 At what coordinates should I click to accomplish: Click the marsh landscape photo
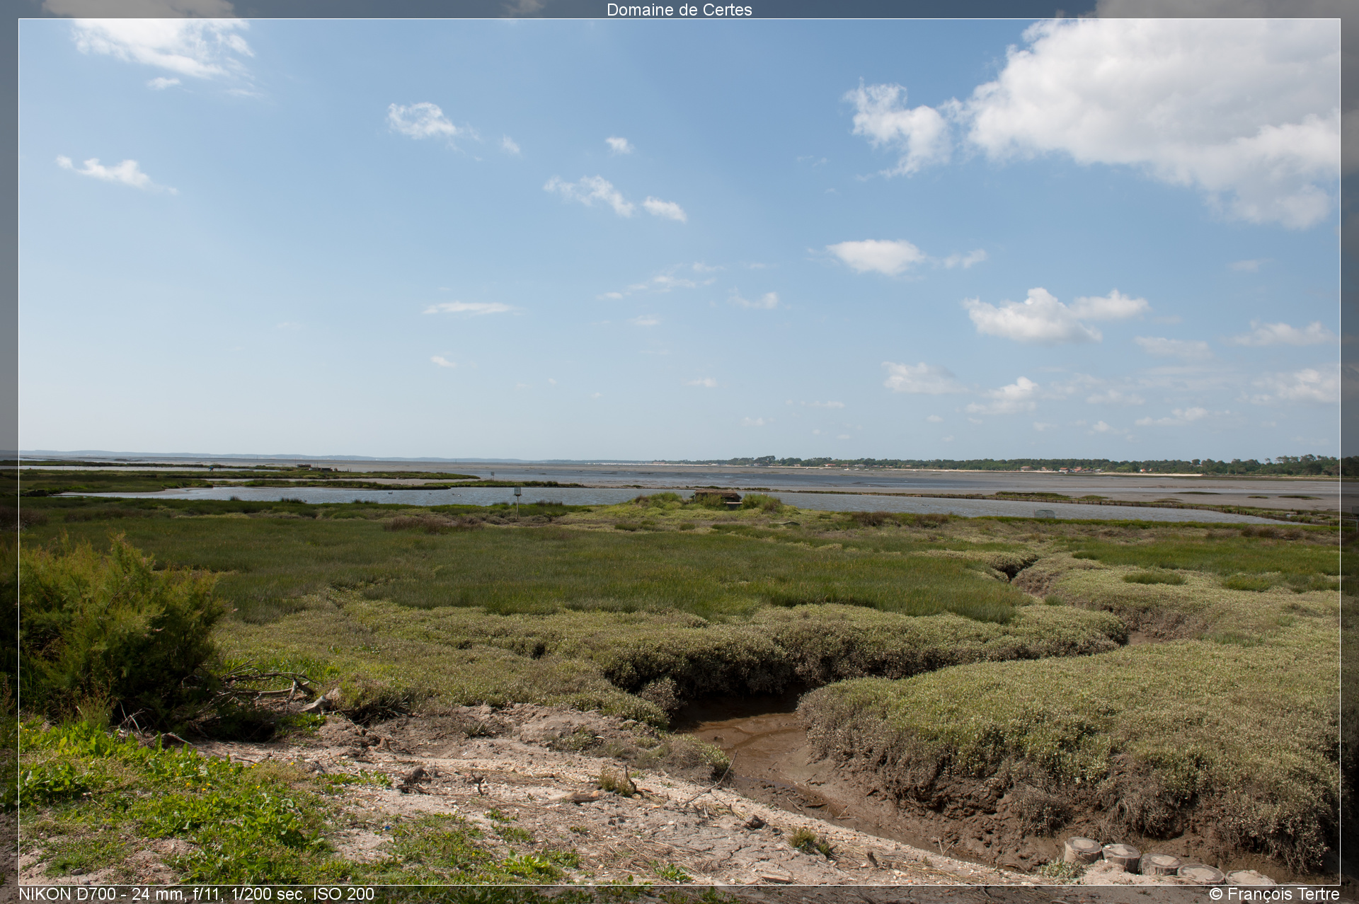point(679,452)
